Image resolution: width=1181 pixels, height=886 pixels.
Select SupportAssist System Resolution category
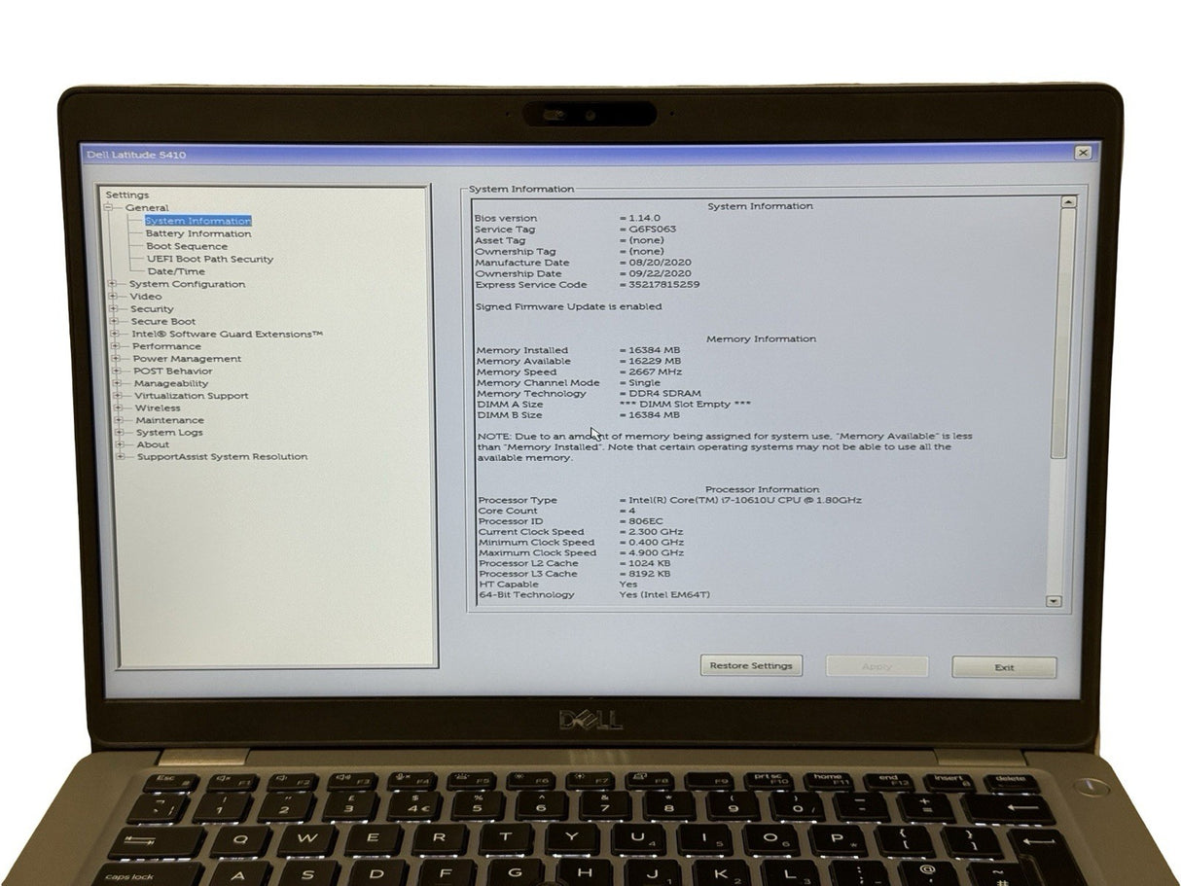pyautogui.click(x=222, y=457)
